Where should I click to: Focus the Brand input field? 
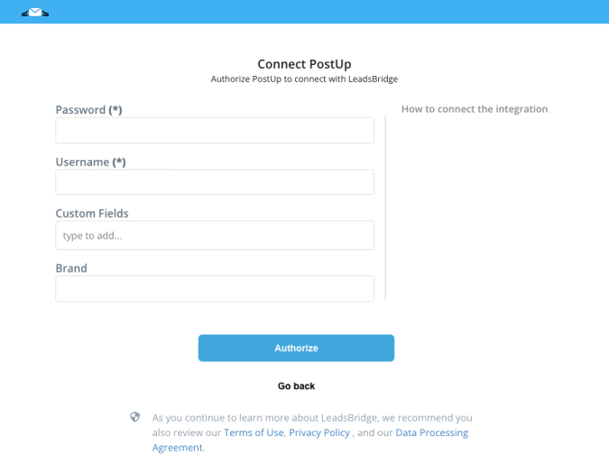[x=215, y=289]
